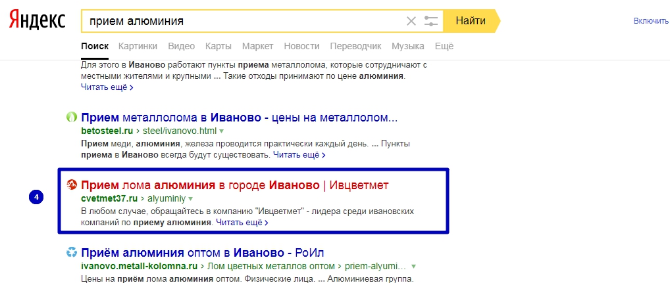Image resolution: width=670 pixels, height=283 pixels.
Task: Switch to the Карты tab
Action: click(x=219, y=46)
